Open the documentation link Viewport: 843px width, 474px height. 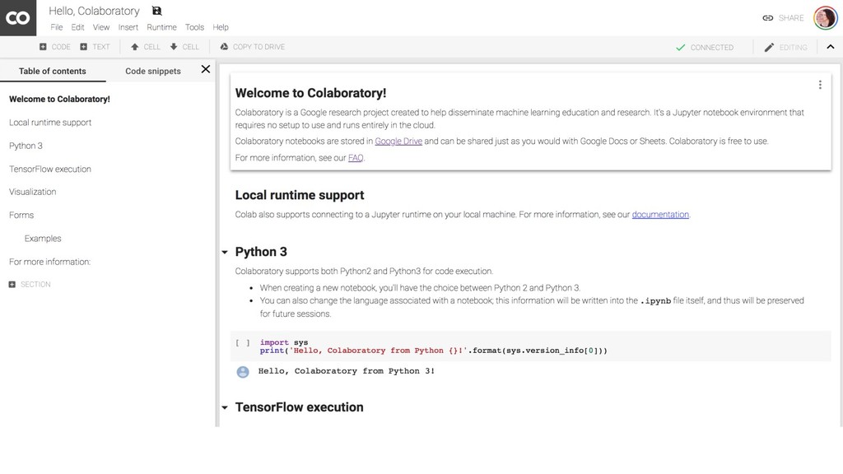[660, 215]
